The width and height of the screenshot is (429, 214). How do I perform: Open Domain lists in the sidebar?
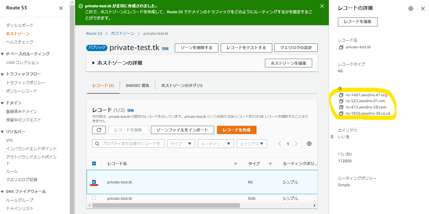click(20, 208)
